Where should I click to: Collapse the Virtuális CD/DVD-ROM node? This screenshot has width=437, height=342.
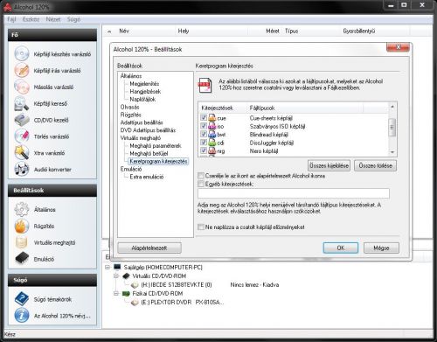116,276
